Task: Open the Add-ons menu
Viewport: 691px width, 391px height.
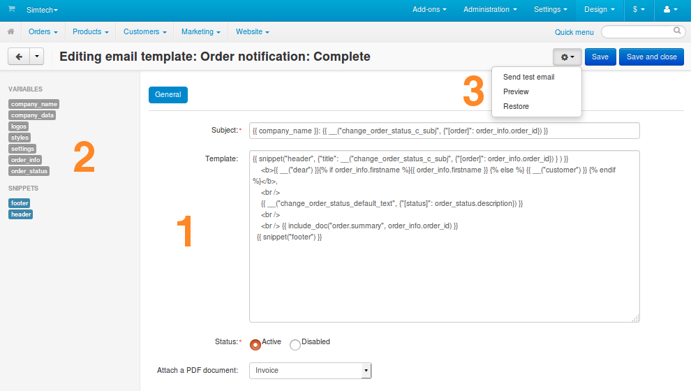Action: coord(429,9)
